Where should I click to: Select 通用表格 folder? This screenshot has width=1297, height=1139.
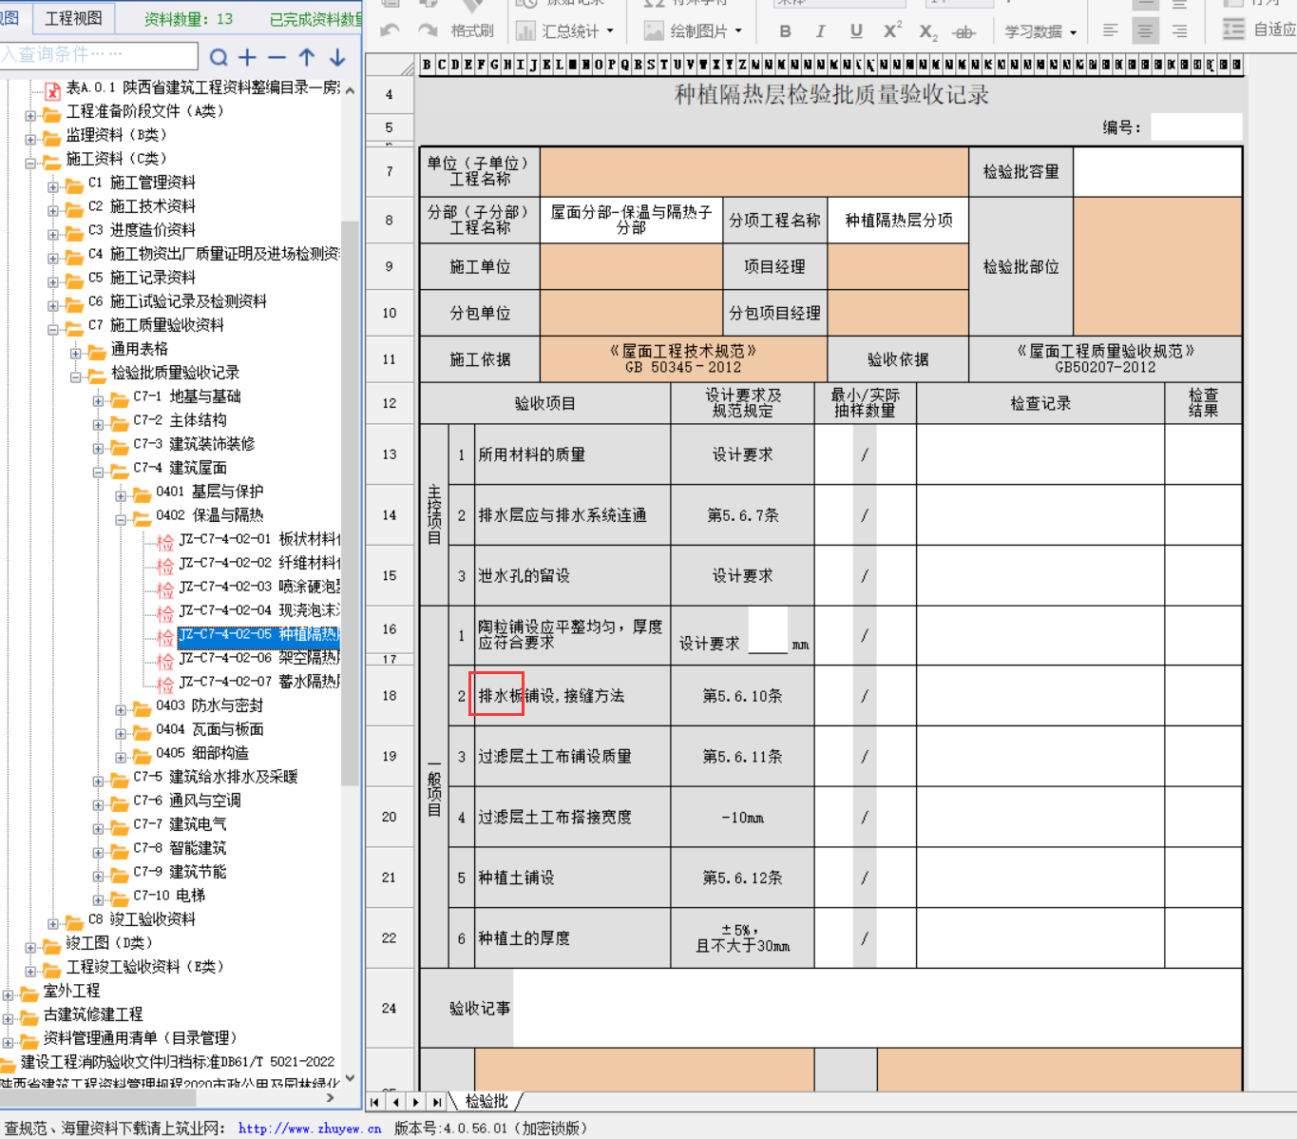pyautogui.click(x=139, y=349)
